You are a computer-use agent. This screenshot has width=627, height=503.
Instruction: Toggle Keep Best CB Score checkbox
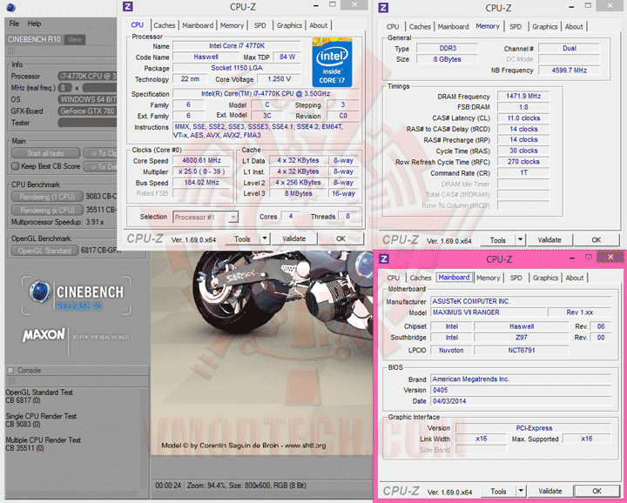[x=15, y=166]
